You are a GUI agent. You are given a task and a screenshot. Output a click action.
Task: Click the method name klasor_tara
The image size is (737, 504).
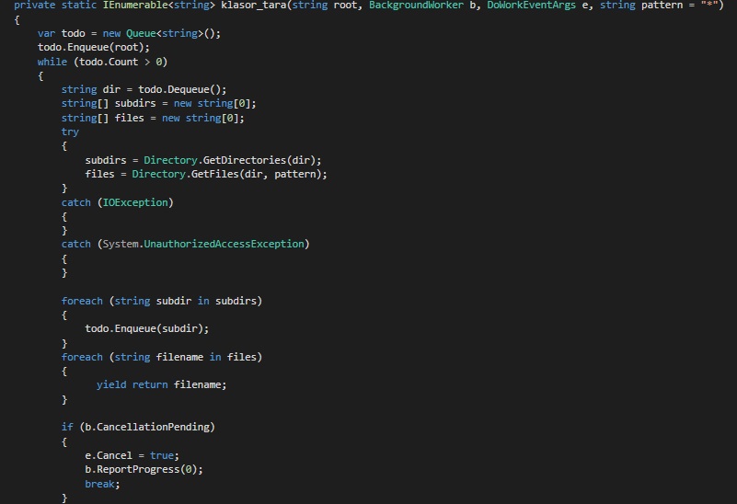(253, 6)
